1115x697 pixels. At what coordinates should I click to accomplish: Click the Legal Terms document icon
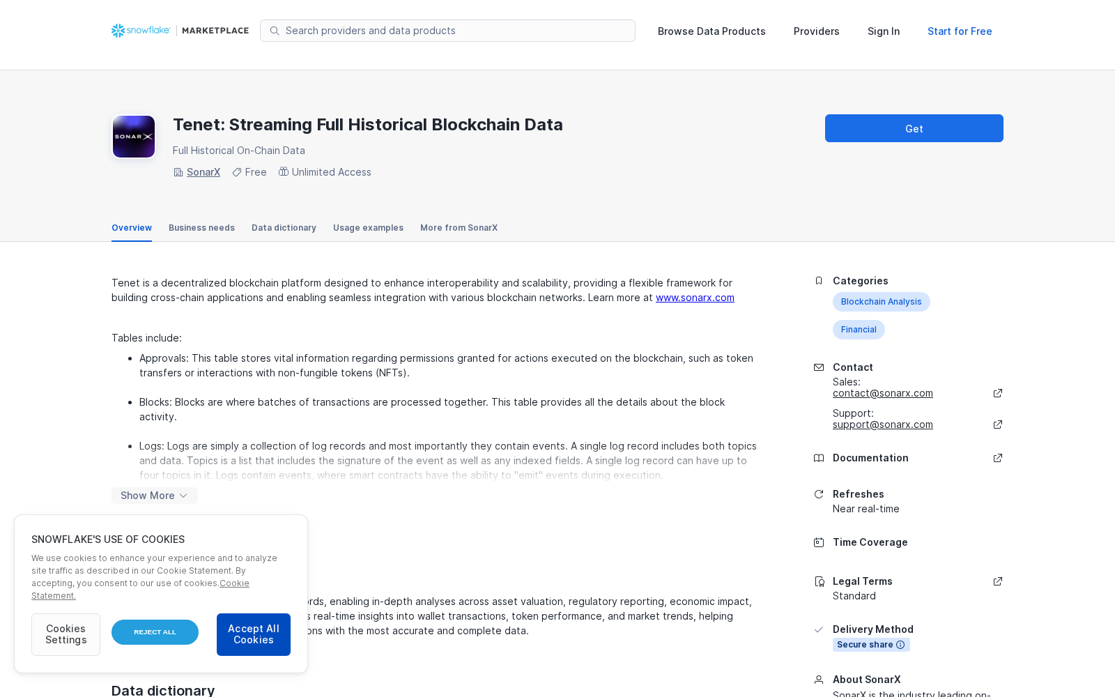coord(819,581)
